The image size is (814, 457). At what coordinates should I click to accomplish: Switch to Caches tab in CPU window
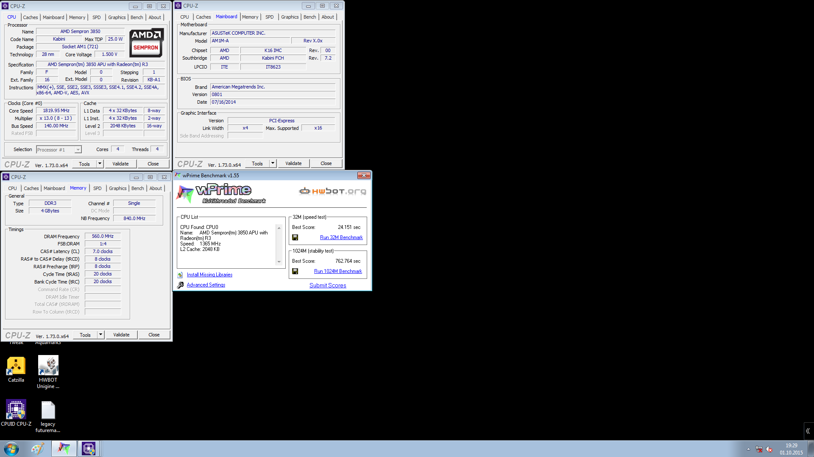tap(31, 17)
